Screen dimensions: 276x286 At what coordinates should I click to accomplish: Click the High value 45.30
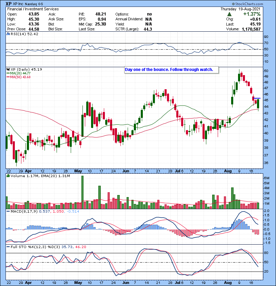pos(34,19)
